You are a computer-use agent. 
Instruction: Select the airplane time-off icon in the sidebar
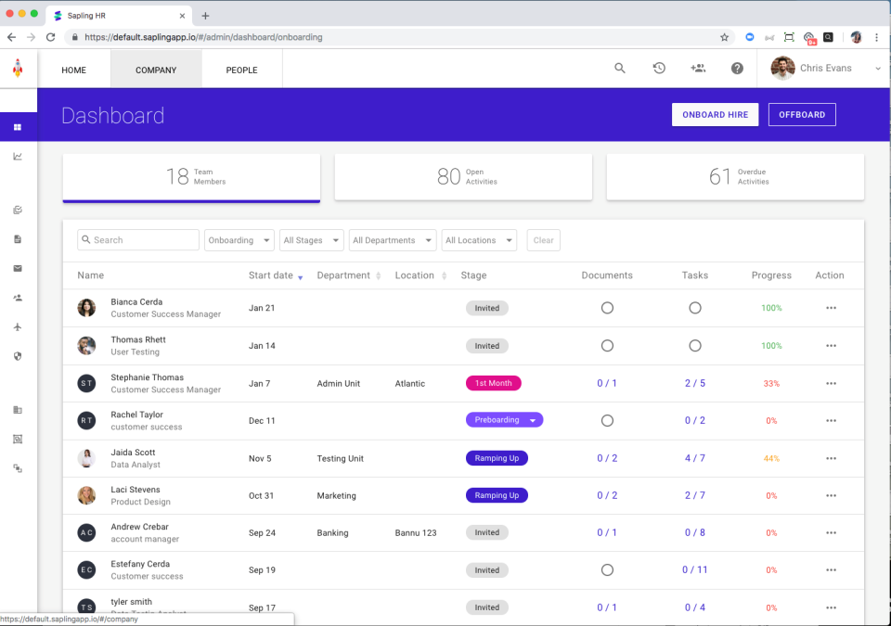coord(18,326)
